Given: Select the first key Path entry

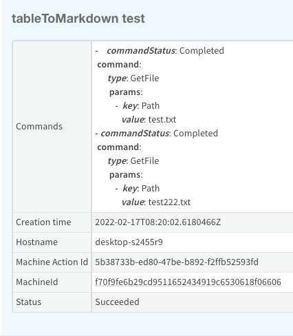Looking at the screenshot, I should (x=141, y=106).
